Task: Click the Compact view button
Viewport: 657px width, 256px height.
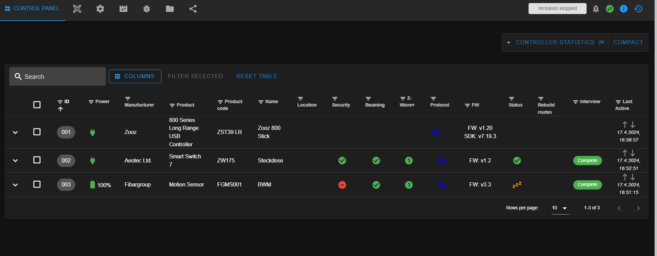Action: (x=628, y=42)
